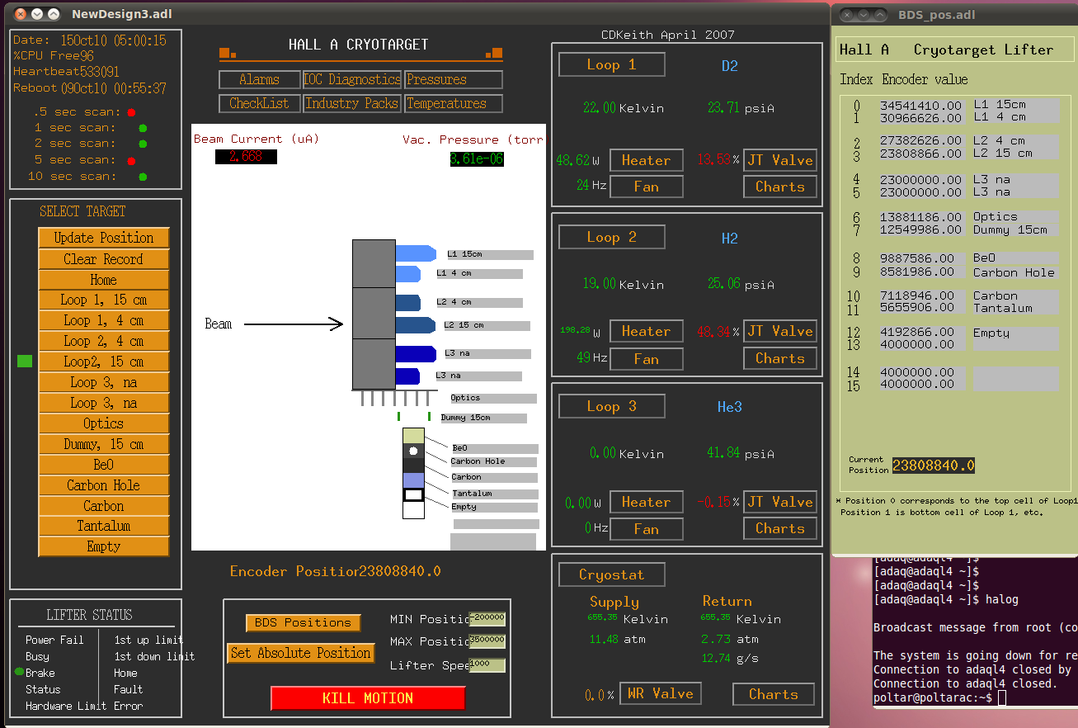Viewport: 1078px width, 728px height.
Task: Click the Lifter Speed input field
Action: point(487,665)
